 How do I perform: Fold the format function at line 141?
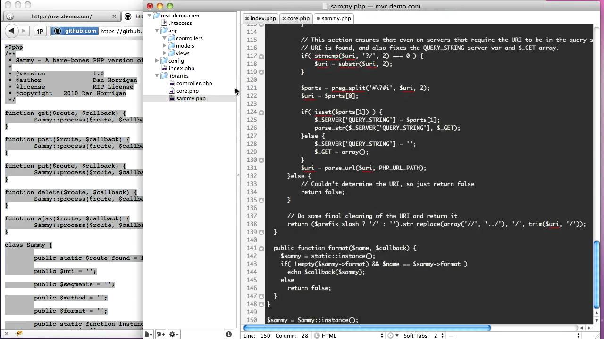261,248
